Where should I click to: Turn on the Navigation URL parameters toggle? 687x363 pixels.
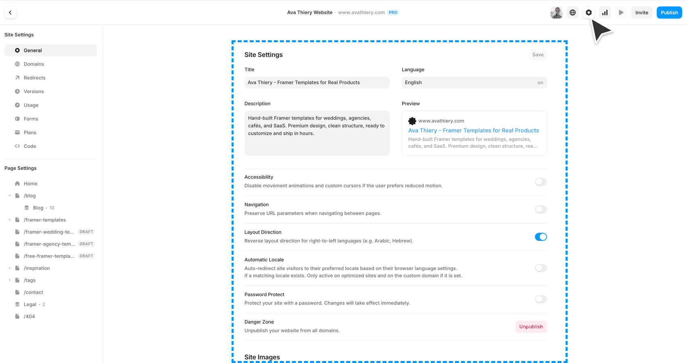tap(541, 209)
